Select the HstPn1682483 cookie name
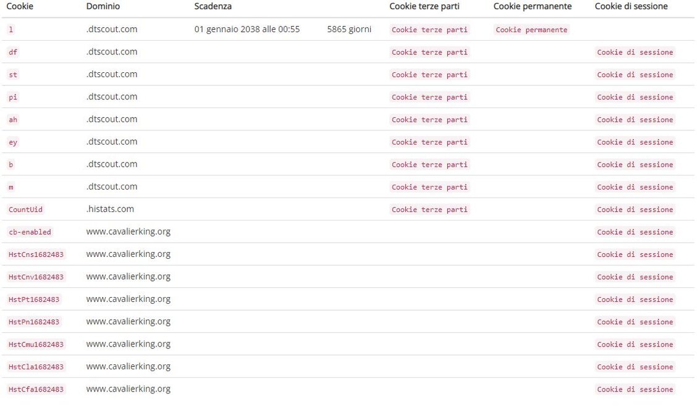700x407 pixels. pos(34,322)
